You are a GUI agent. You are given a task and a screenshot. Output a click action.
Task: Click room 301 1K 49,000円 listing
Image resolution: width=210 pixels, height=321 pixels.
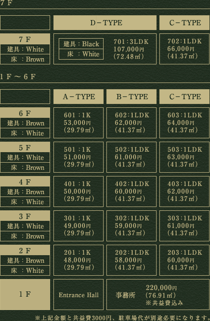78,226
